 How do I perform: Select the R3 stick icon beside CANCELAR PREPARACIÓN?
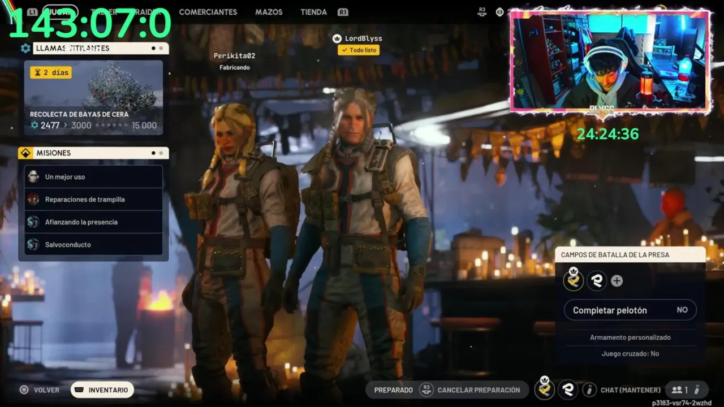pyautogui.click(x=426, y=389)
